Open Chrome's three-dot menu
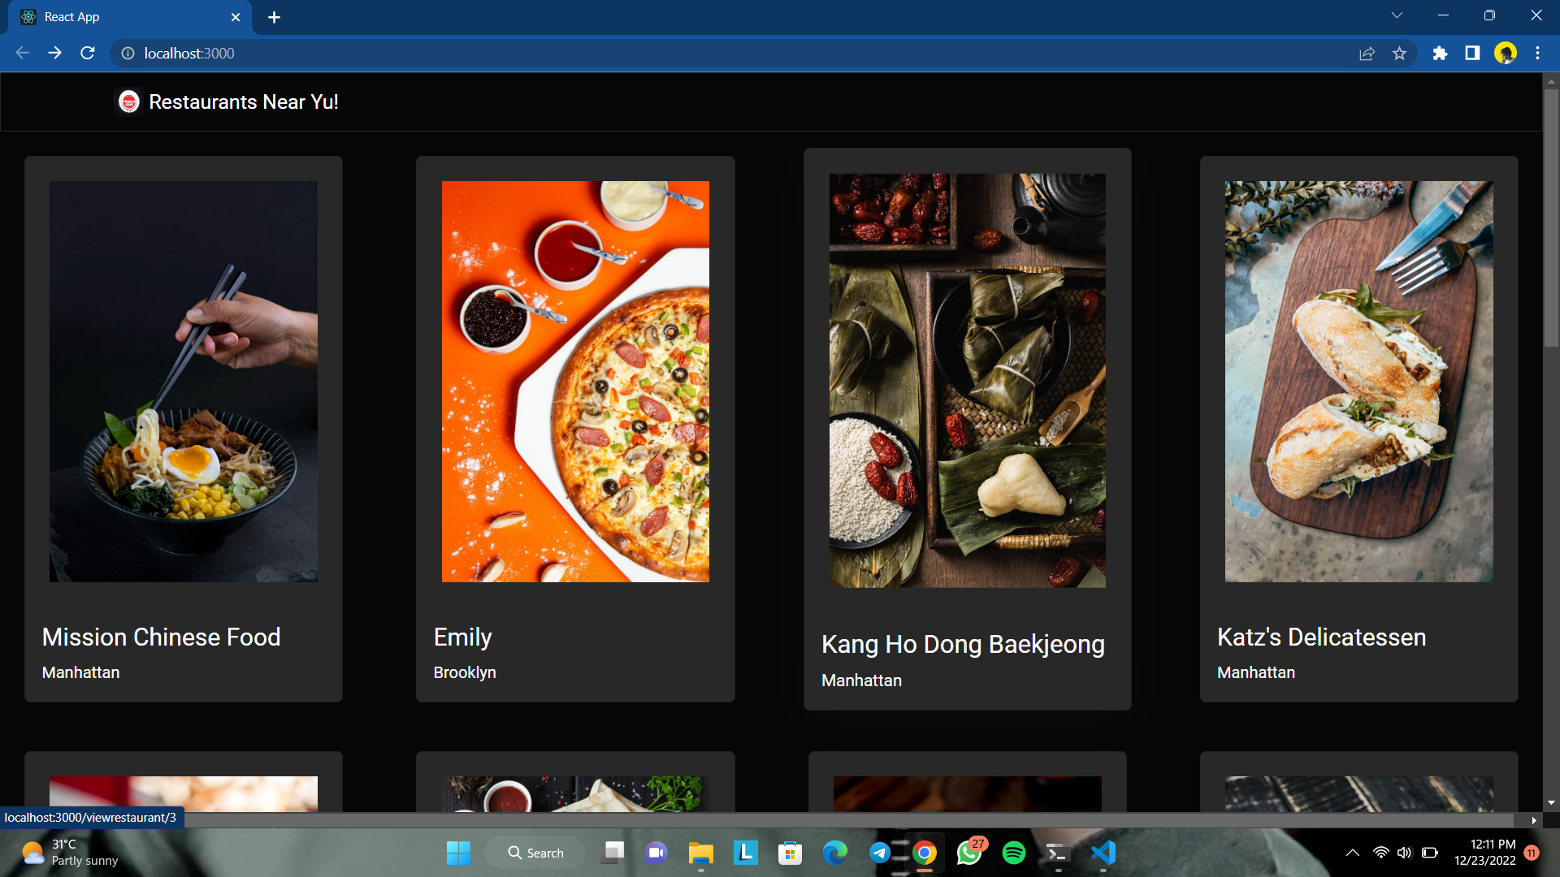The image size is (1560, 877). pos(1538,53)
